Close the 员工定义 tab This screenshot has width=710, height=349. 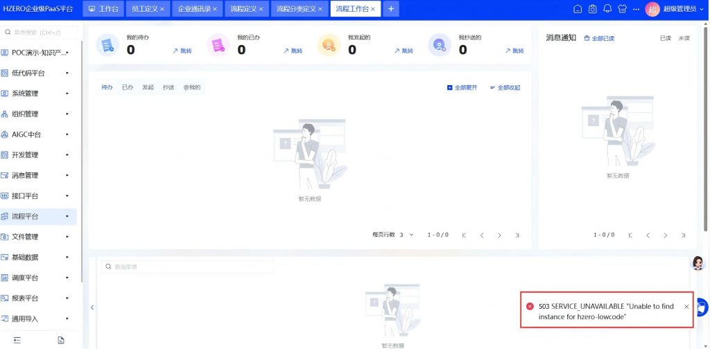click(162, 10)
